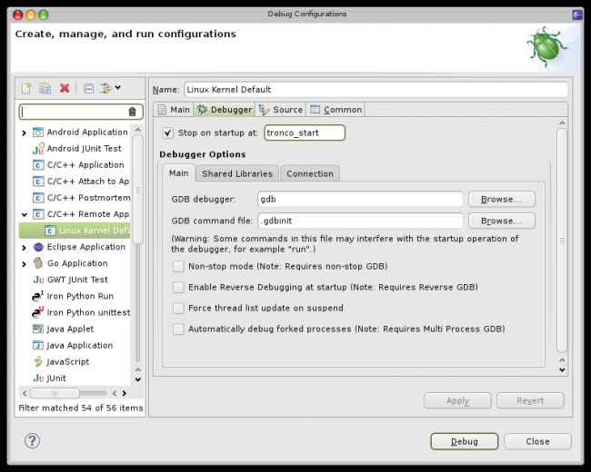Click the Debugger panel vertical scrollbar
This screenshot has height=472, width=591.
(x=562, y=241)
